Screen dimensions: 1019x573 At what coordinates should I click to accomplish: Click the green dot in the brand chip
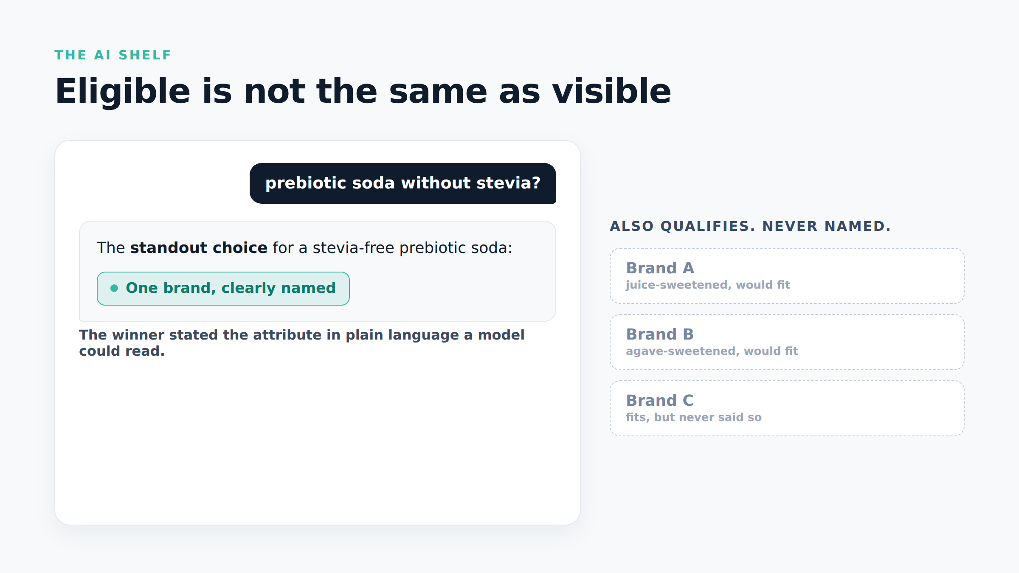(114, 288)
